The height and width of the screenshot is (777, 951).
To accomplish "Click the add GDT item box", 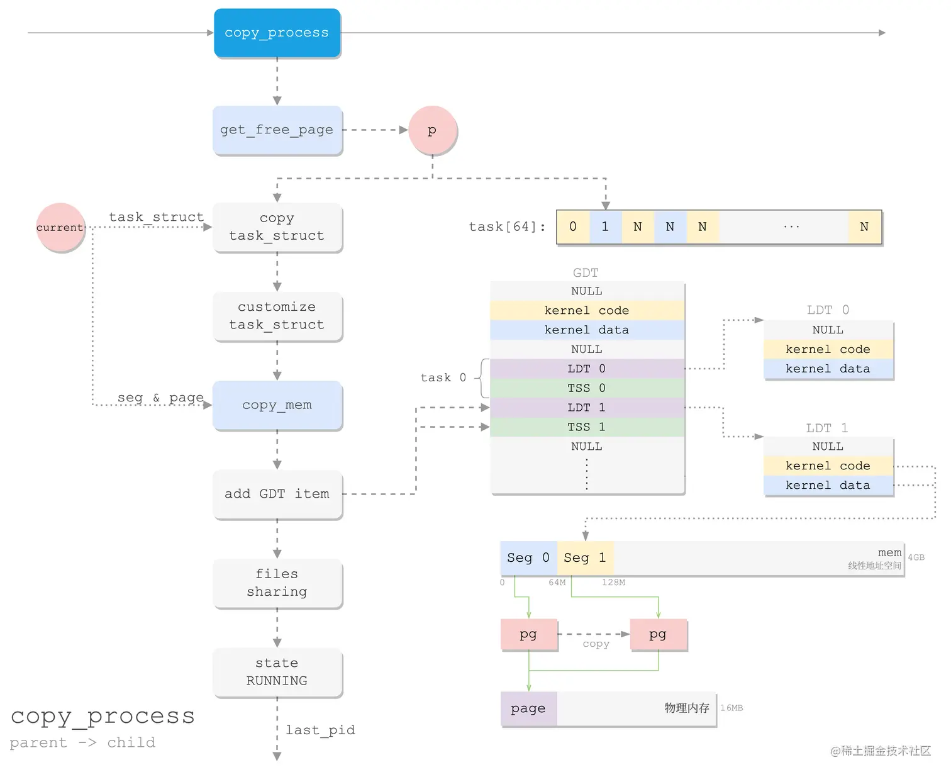I will tap(277, 494).
